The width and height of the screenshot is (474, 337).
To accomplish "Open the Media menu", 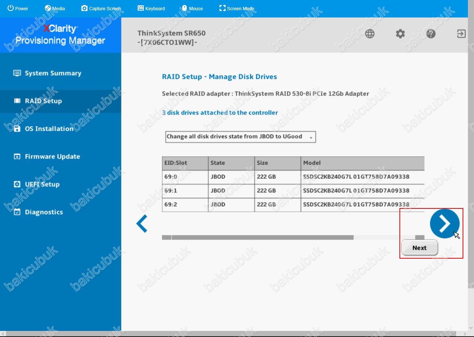I will click(55, 8).
